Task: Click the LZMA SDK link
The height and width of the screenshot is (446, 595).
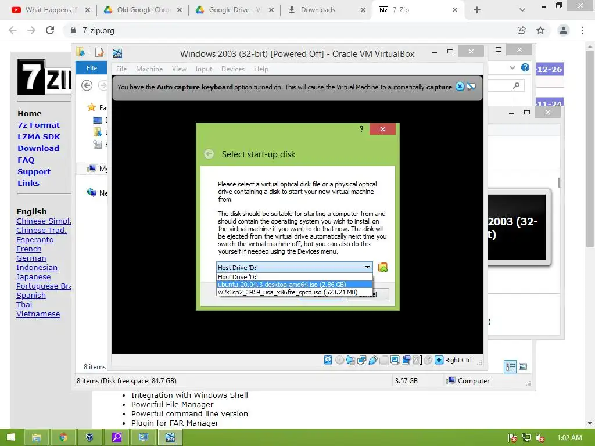Action: 39,136
